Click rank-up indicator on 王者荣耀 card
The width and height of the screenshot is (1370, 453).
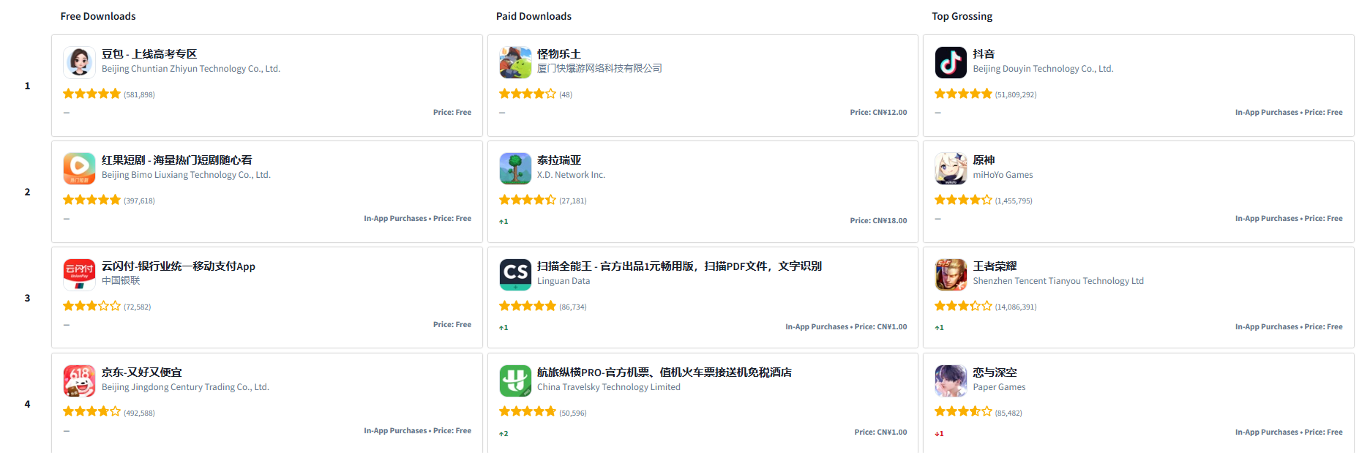point(939,327)
